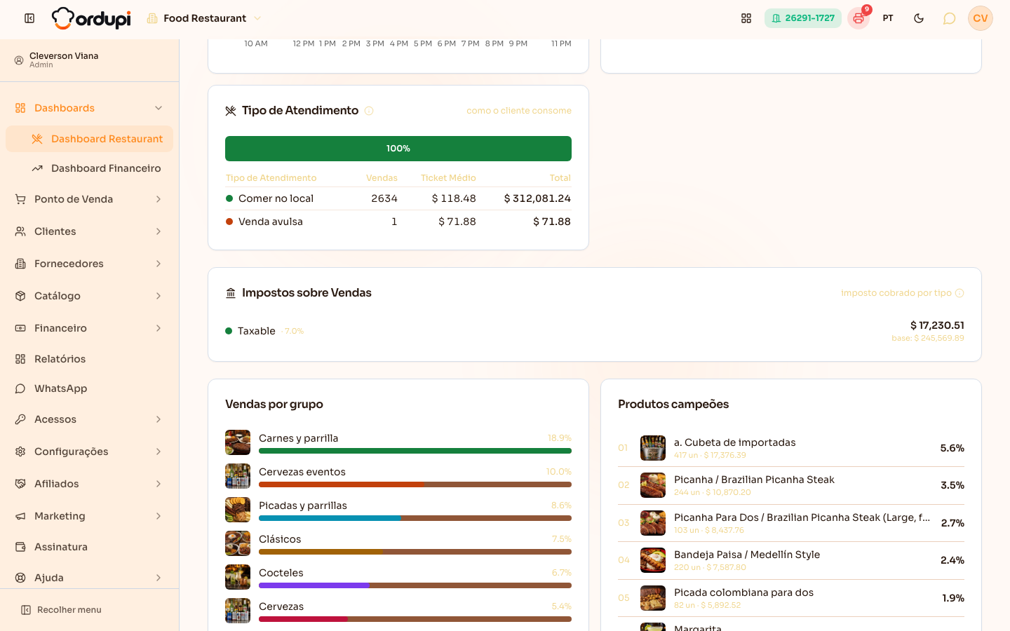
Task: Click info icon beside imposto cobrado por tipo
Action: (959, 293)
